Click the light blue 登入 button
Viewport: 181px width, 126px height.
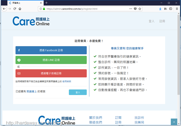point(78,92)
